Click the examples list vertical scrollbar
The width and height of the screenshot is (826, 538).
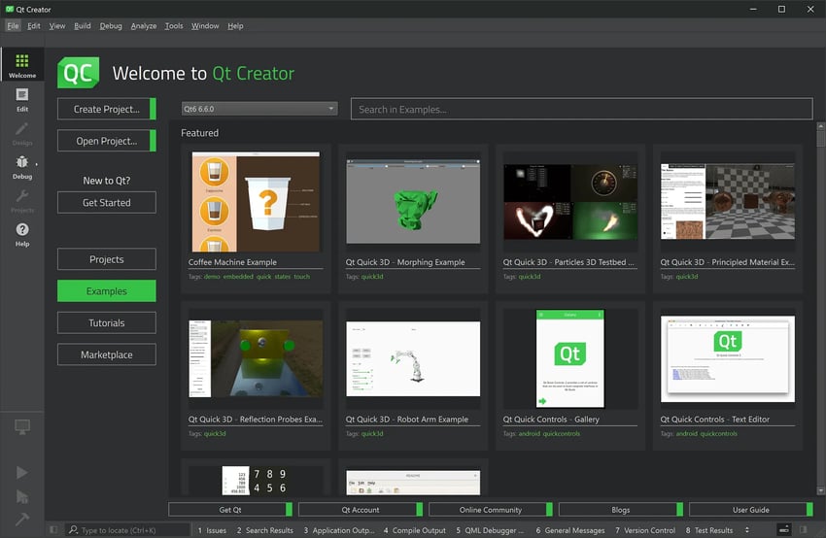click(820, 291)
